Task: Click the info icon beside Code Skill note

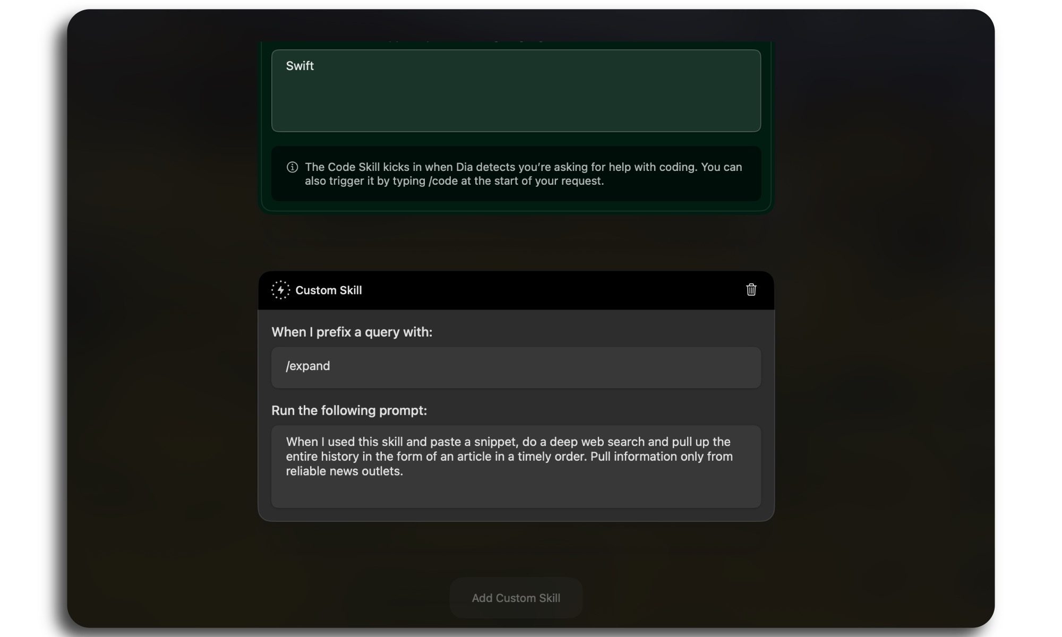Action: pyautogui.click(x=292, y=167)
